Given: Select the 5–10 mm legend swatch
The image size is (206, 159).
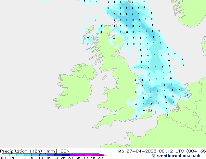Looking at the screenshot, I should (35, 155).
